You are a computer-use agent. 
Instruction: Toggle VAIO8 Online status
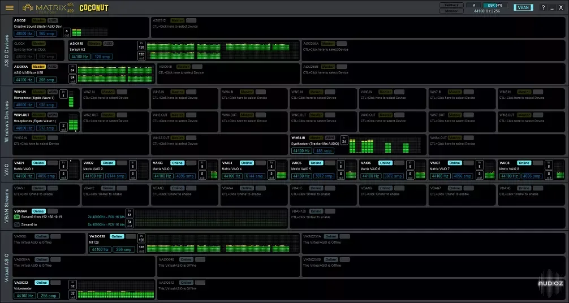point(524,163)
